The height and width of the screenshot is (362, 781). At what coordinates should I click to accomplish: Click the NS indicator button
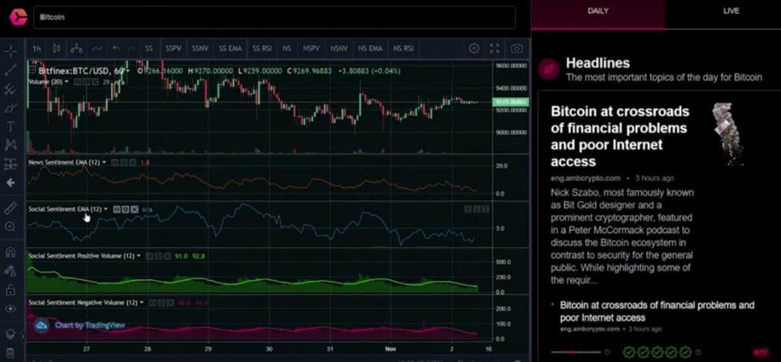(286, 48)
